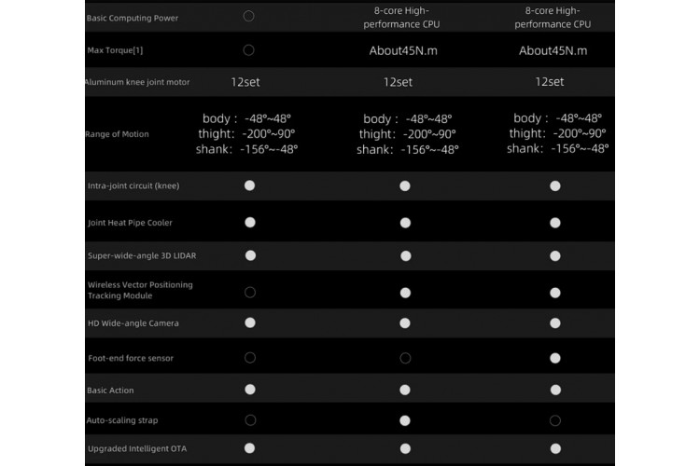The height and width of the screenshot is (466, 700).
Task: Click filled middle dot in Auto-scaling strap row
Action: pyautogui.click(x=405, y=420)
